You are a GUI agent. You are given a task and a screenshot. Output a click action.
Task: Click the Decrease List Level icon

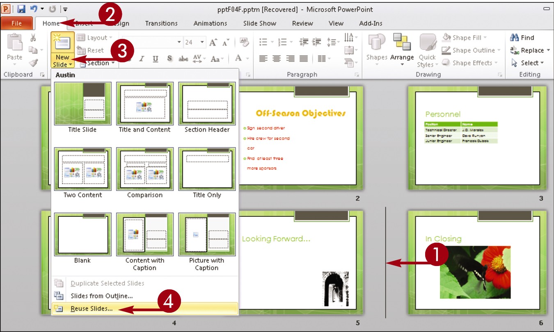click(304, 42)
